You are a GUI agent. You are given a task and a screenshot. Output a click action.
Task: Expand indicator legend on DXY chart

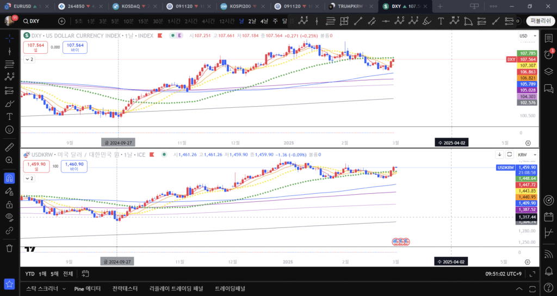click(29, 59)
